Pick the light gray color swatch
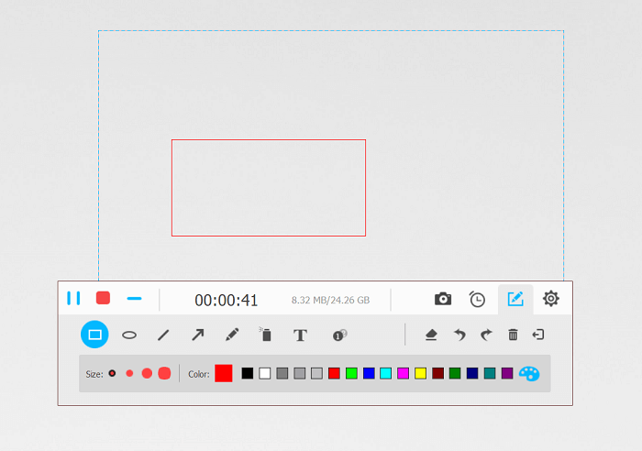Viewport: 642px width, 451px height. (316, 373)
